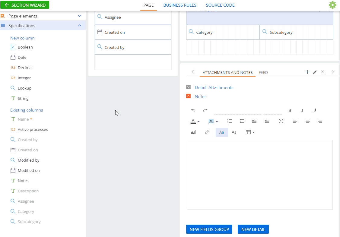Remove the tab with X icon
Screen dimensions: 340x237
[323, 72]
